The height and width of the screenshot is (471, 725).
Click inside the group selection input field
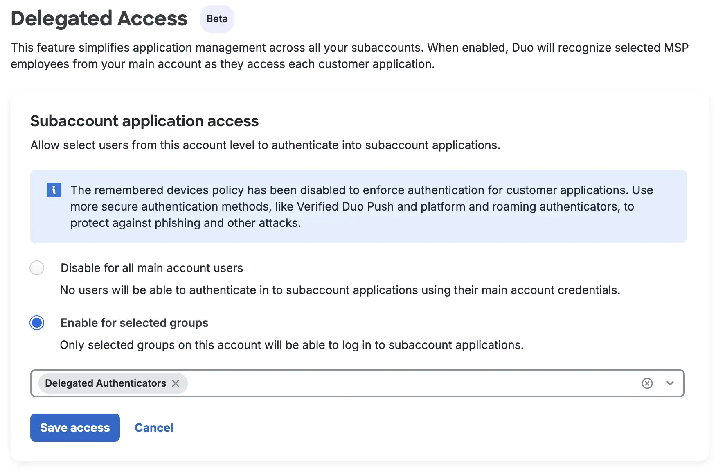[x=368, y=383]
